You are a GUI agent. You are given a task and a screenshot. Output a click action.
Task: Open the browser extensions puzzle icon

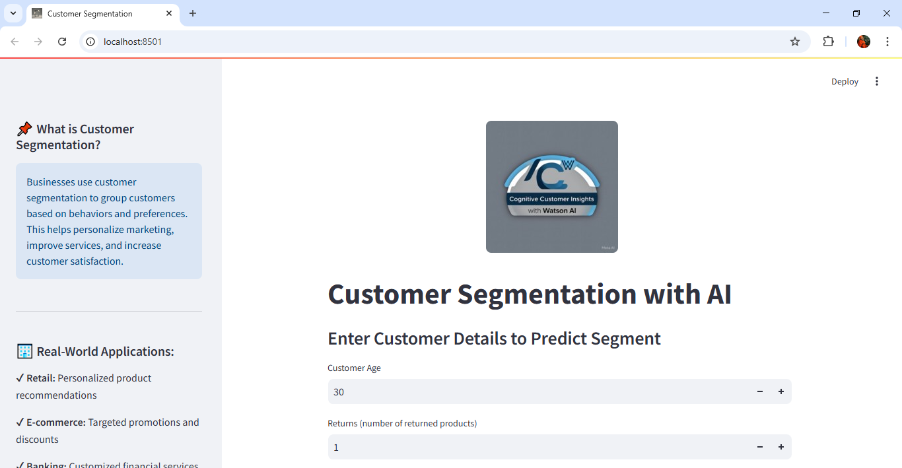point(829,41)
